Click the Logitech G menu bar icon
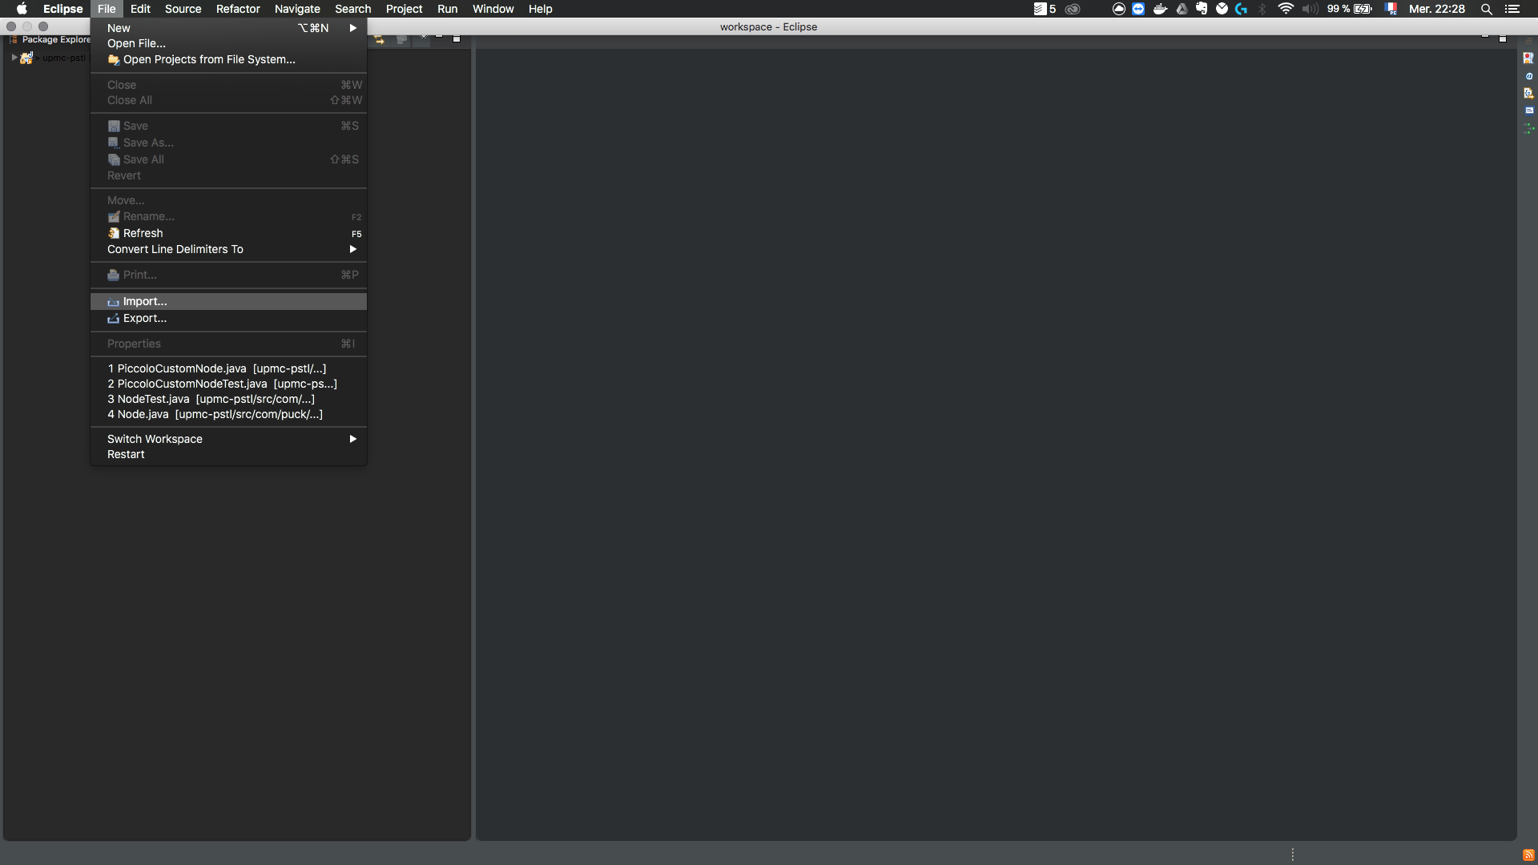The width and height of the screenshot is (1538, 865). tap(1242, 9)
